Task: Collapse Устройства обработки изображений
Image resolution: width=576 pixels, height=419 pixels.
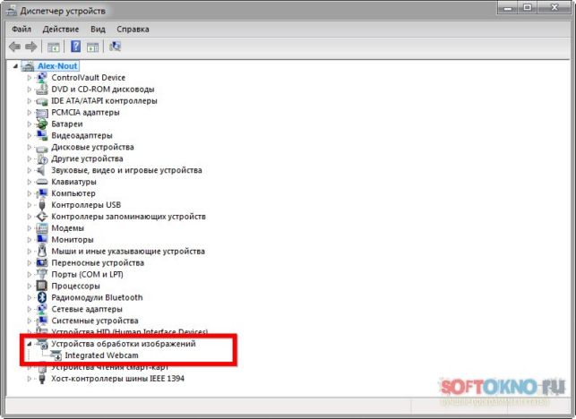Action: tap(30, 344)
